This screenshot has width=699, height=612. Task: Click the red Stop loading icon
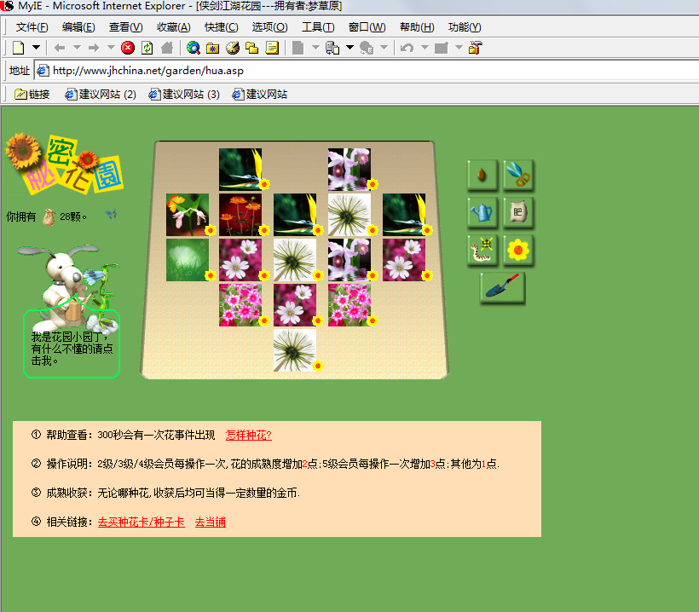(128, 48)
